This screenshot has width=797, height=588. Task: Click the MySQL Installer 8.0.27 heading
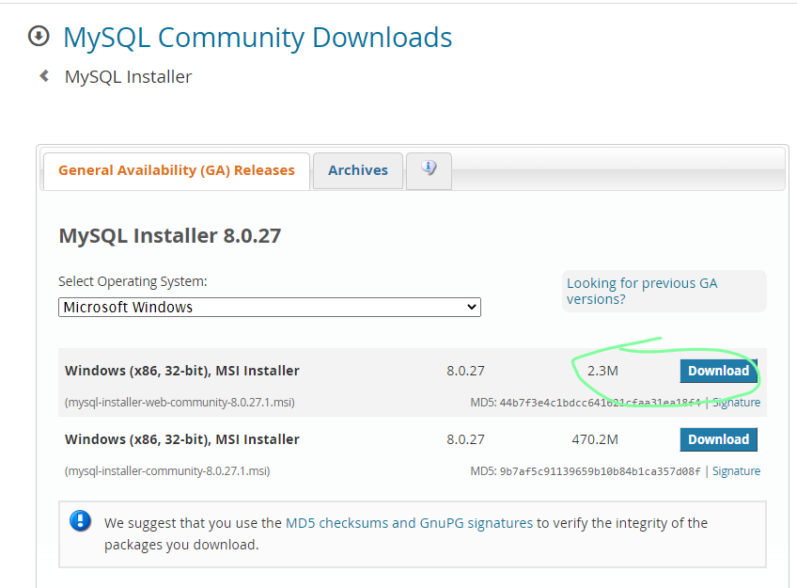point(170,236)
